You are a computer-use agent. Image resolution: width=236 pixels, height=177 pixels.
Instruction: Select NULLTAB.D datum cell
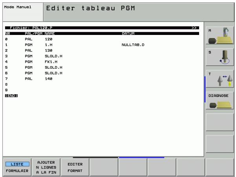tap(133, 45)
